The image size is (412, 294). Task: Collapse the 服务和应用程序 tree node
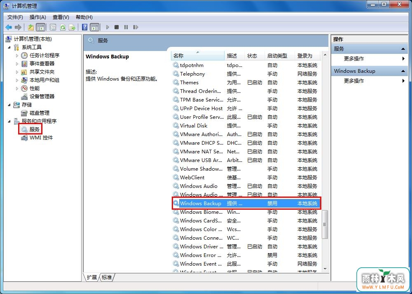point(9,121)
